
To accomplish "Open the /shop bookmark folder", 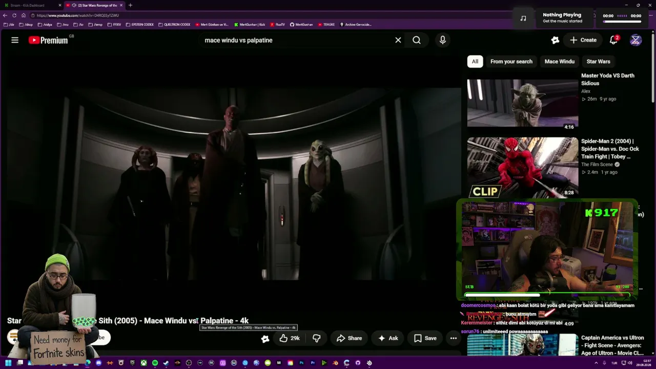I will (26, 25).
